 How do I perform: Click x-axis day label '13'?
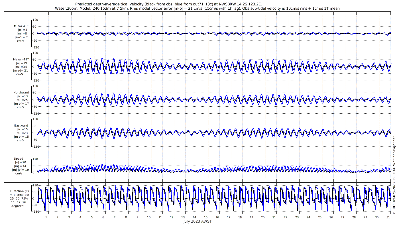[x=183, y=217]
